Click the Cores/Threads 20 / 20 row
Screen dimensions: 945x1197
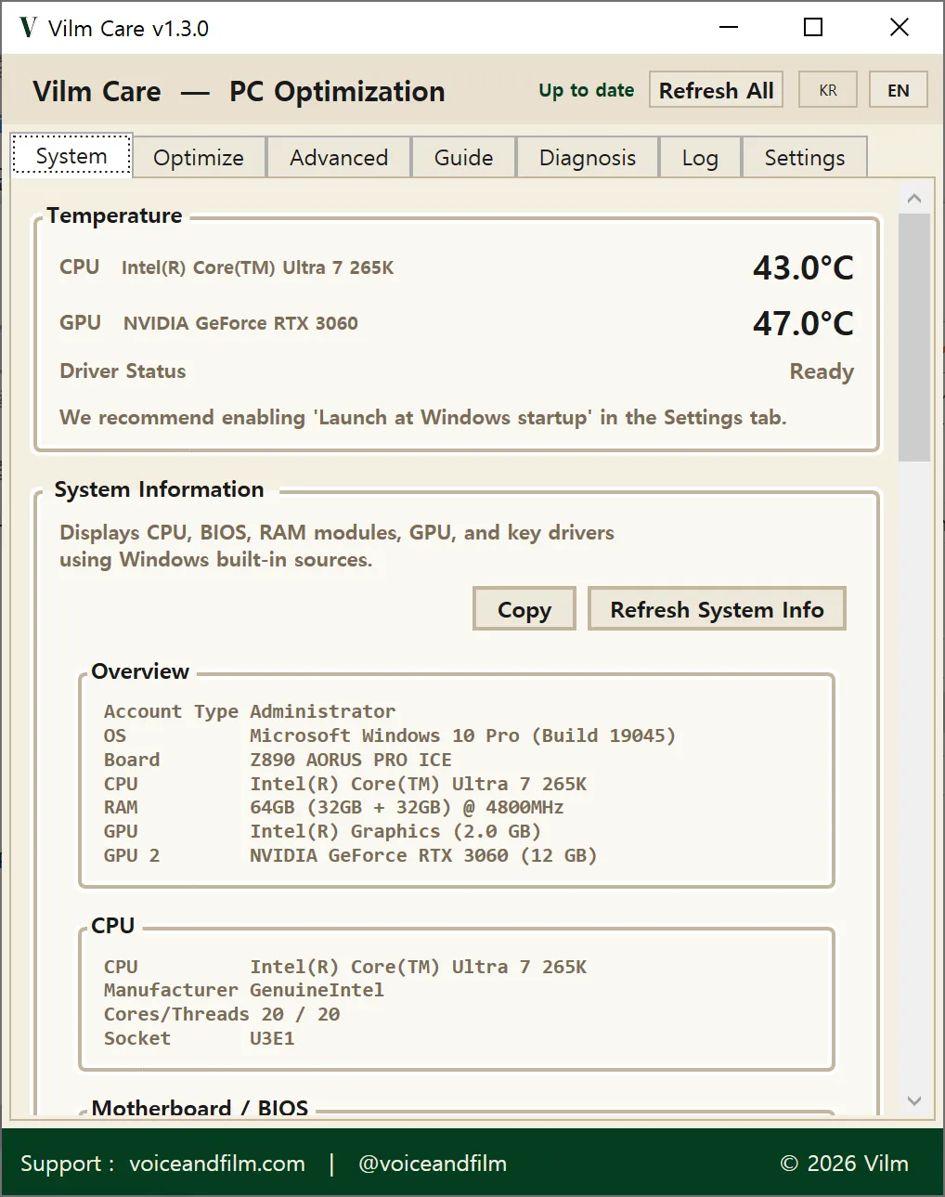[222, 1014]
